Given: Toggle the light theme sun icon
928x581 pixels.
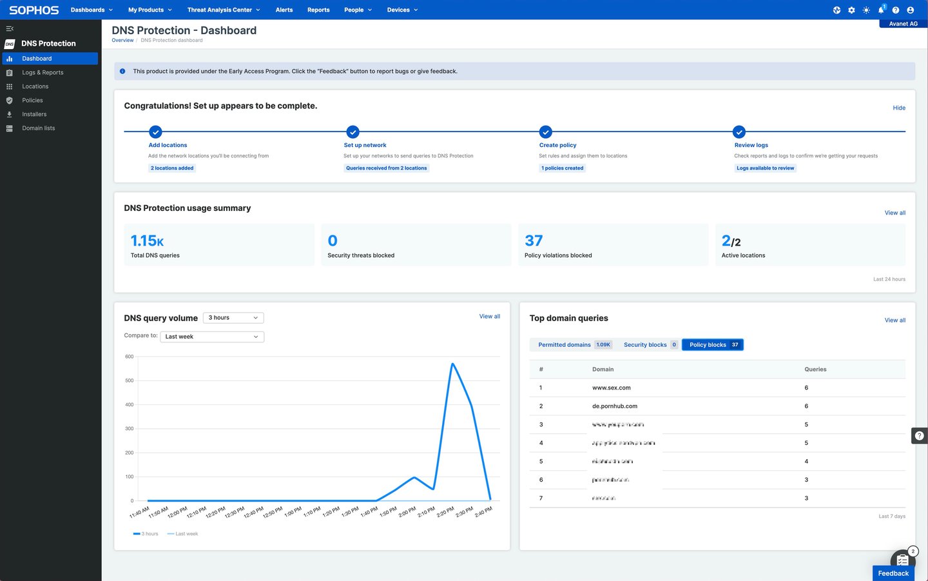Looking at the screenshot, I should tap(866, 10).
